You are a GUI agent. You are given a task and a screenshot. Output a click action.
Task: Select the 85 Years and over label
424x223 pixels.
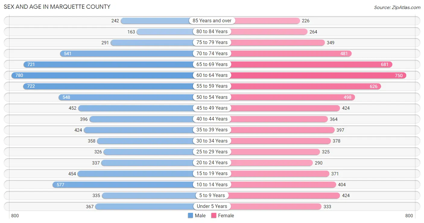212,20
